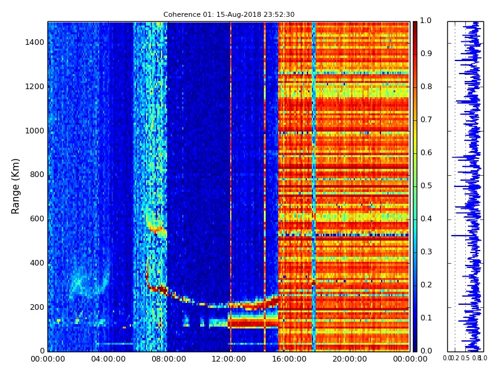Click the plot title "Coherence 01: 15-Aug-2018 23:52:30"
Screen dimensions: 499x374
[229, 14]
